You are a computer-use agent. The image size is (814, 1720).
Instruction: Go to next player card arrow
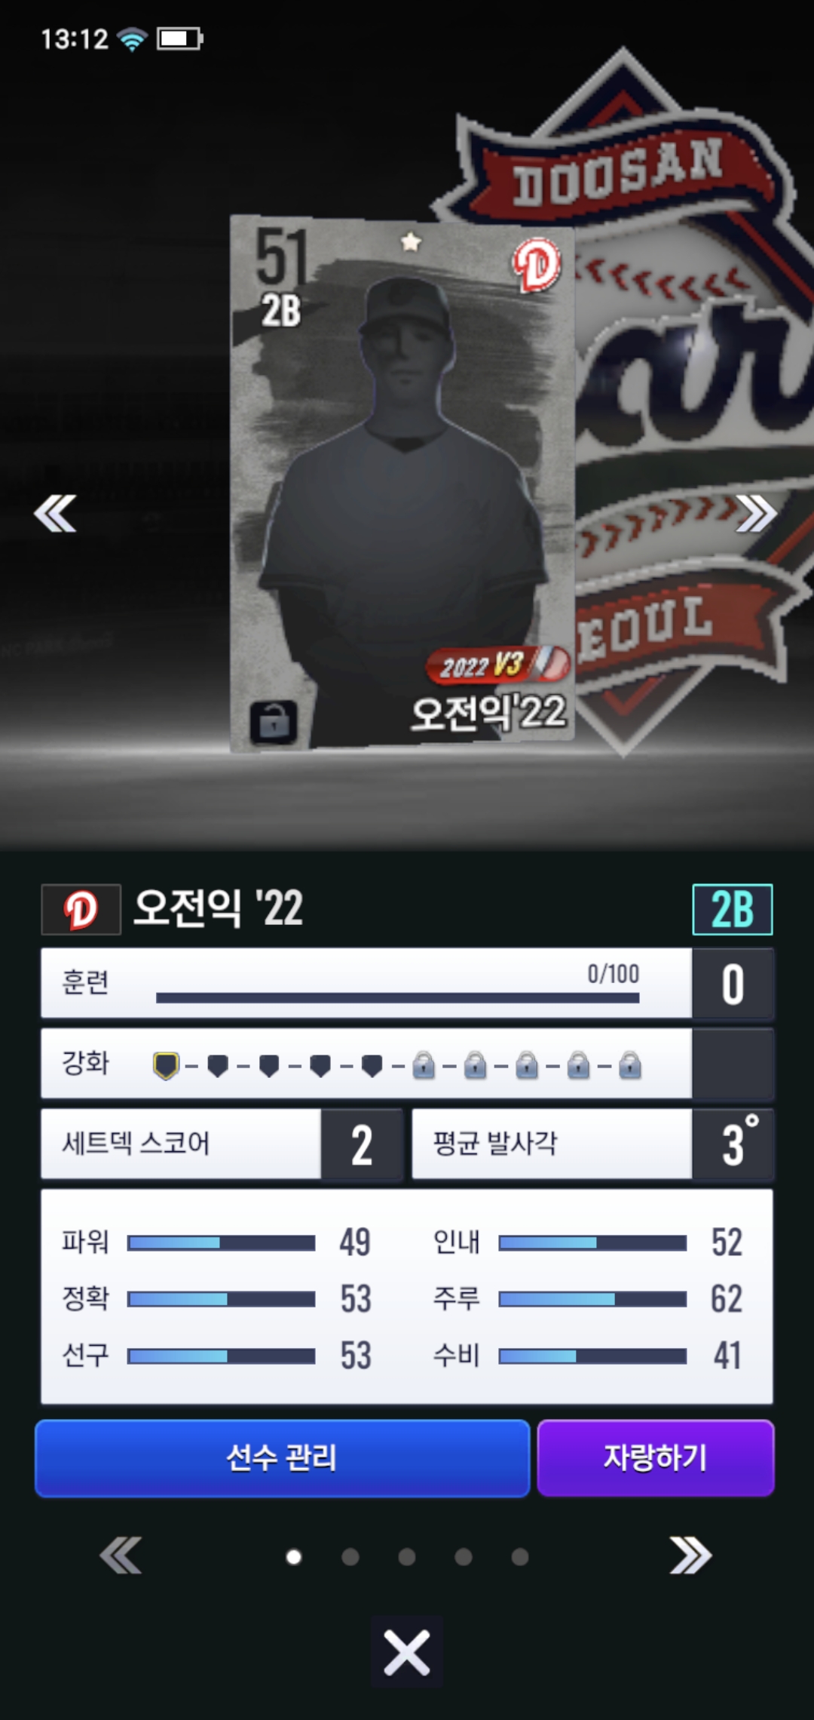(x=756, y=514)
